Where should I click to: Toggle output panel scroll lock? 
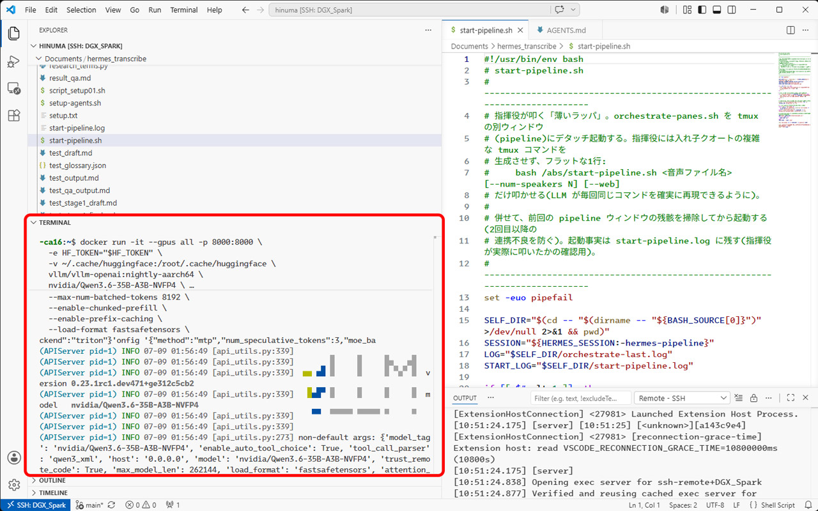click(753, 398)
